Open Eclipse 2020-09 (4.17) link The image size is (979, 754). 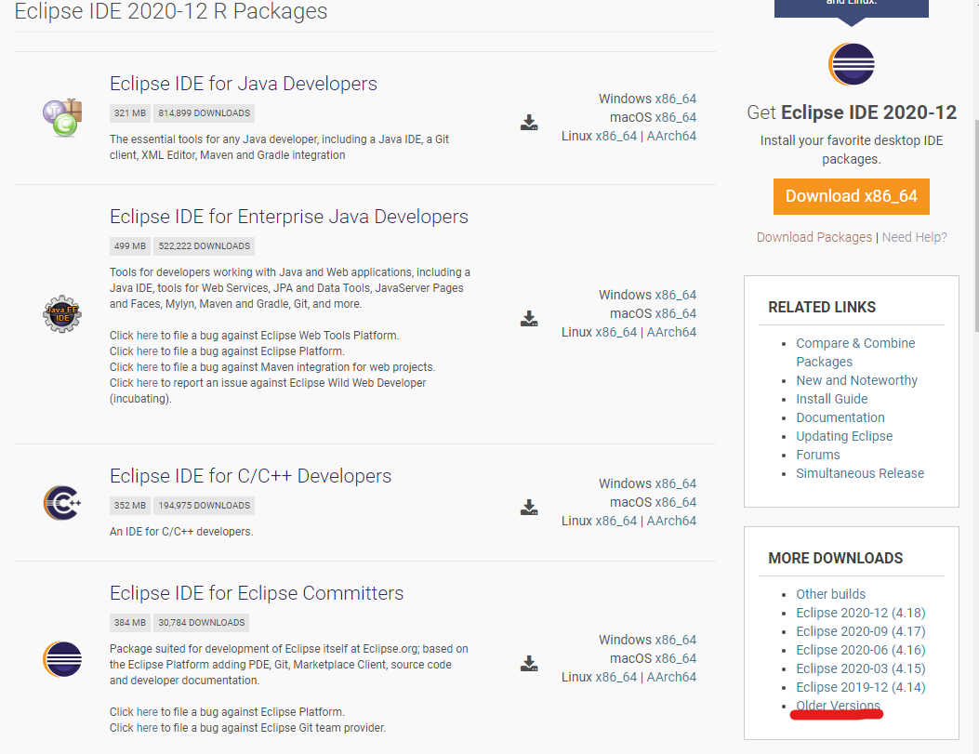click(x=860, y=631)
